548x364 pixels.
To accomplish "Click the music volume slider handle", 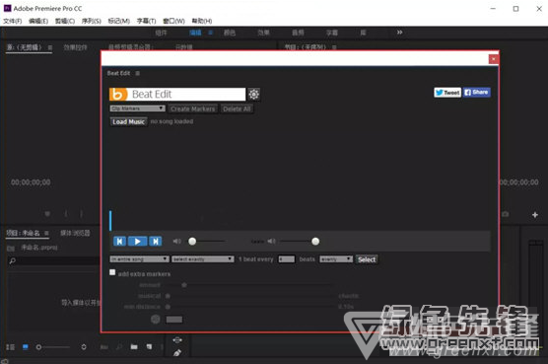I will pos(192,242).
